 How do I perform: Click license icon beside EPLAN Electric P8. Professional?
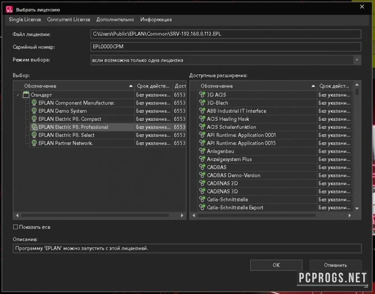tap(34, 127)
